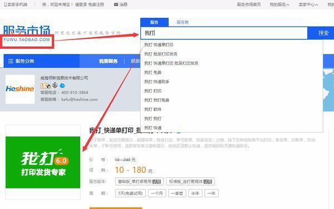The width and height of the screenshot is (334, 209).
Task: Click company name 威海领新信息技术有限公司
Action: 64,78
